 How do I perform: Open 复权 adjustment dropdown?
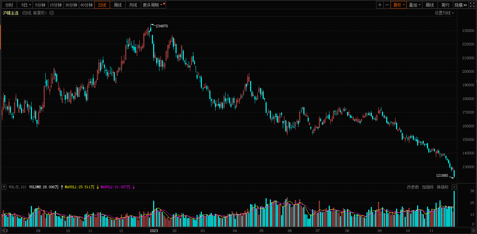pyautogui.click(x=399, y=5)
